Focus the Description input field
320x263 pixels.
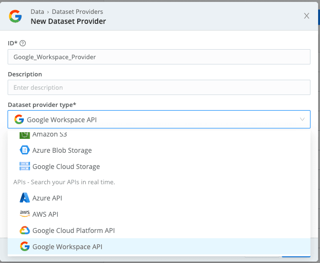click(159, 87)
